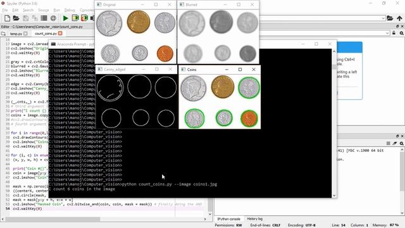Click 'I count 6 coins in the image' output

(x=82, y=189)
